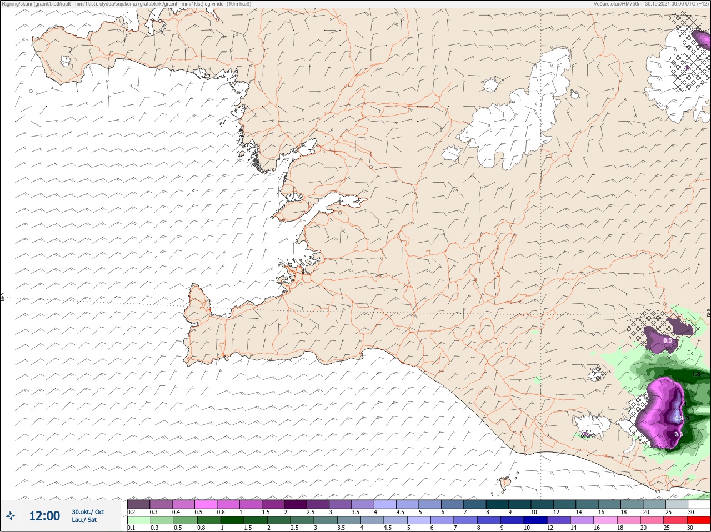Click the small island off the south coast
This screenshot has height=532, width=711.
coord(505,484)
